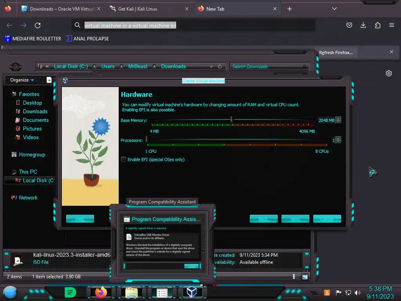The width and height of the screenshot is (401, 301).
Task: Open the Firefox extensions menu
Action: (x=378, y=25)
